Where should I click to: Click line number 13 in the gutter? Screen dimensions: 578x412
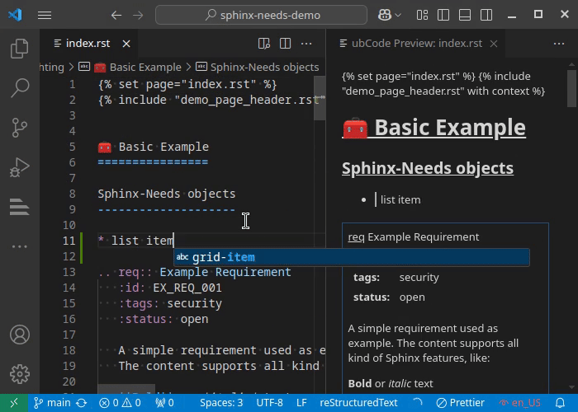pyautogui.click(x=69, y=272)
